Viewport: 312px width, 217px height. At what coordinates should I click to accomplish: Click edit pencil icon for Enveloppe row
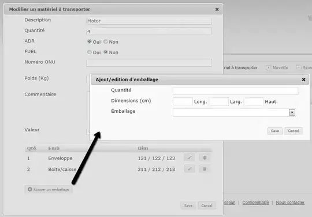pyautogui.click(x=190, y=158)
